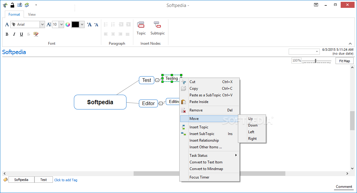357x193 pixels.
Task: Toggle Strikethrough formatting
Action: click(x=28, y=34)
